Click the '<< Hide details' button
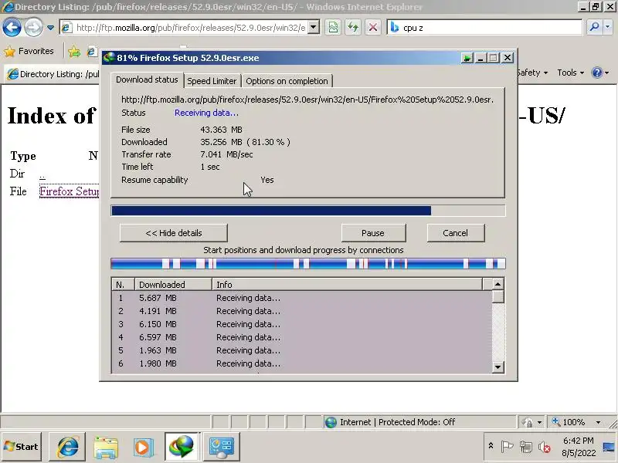 pyautogui.click(x=173, y=233)
